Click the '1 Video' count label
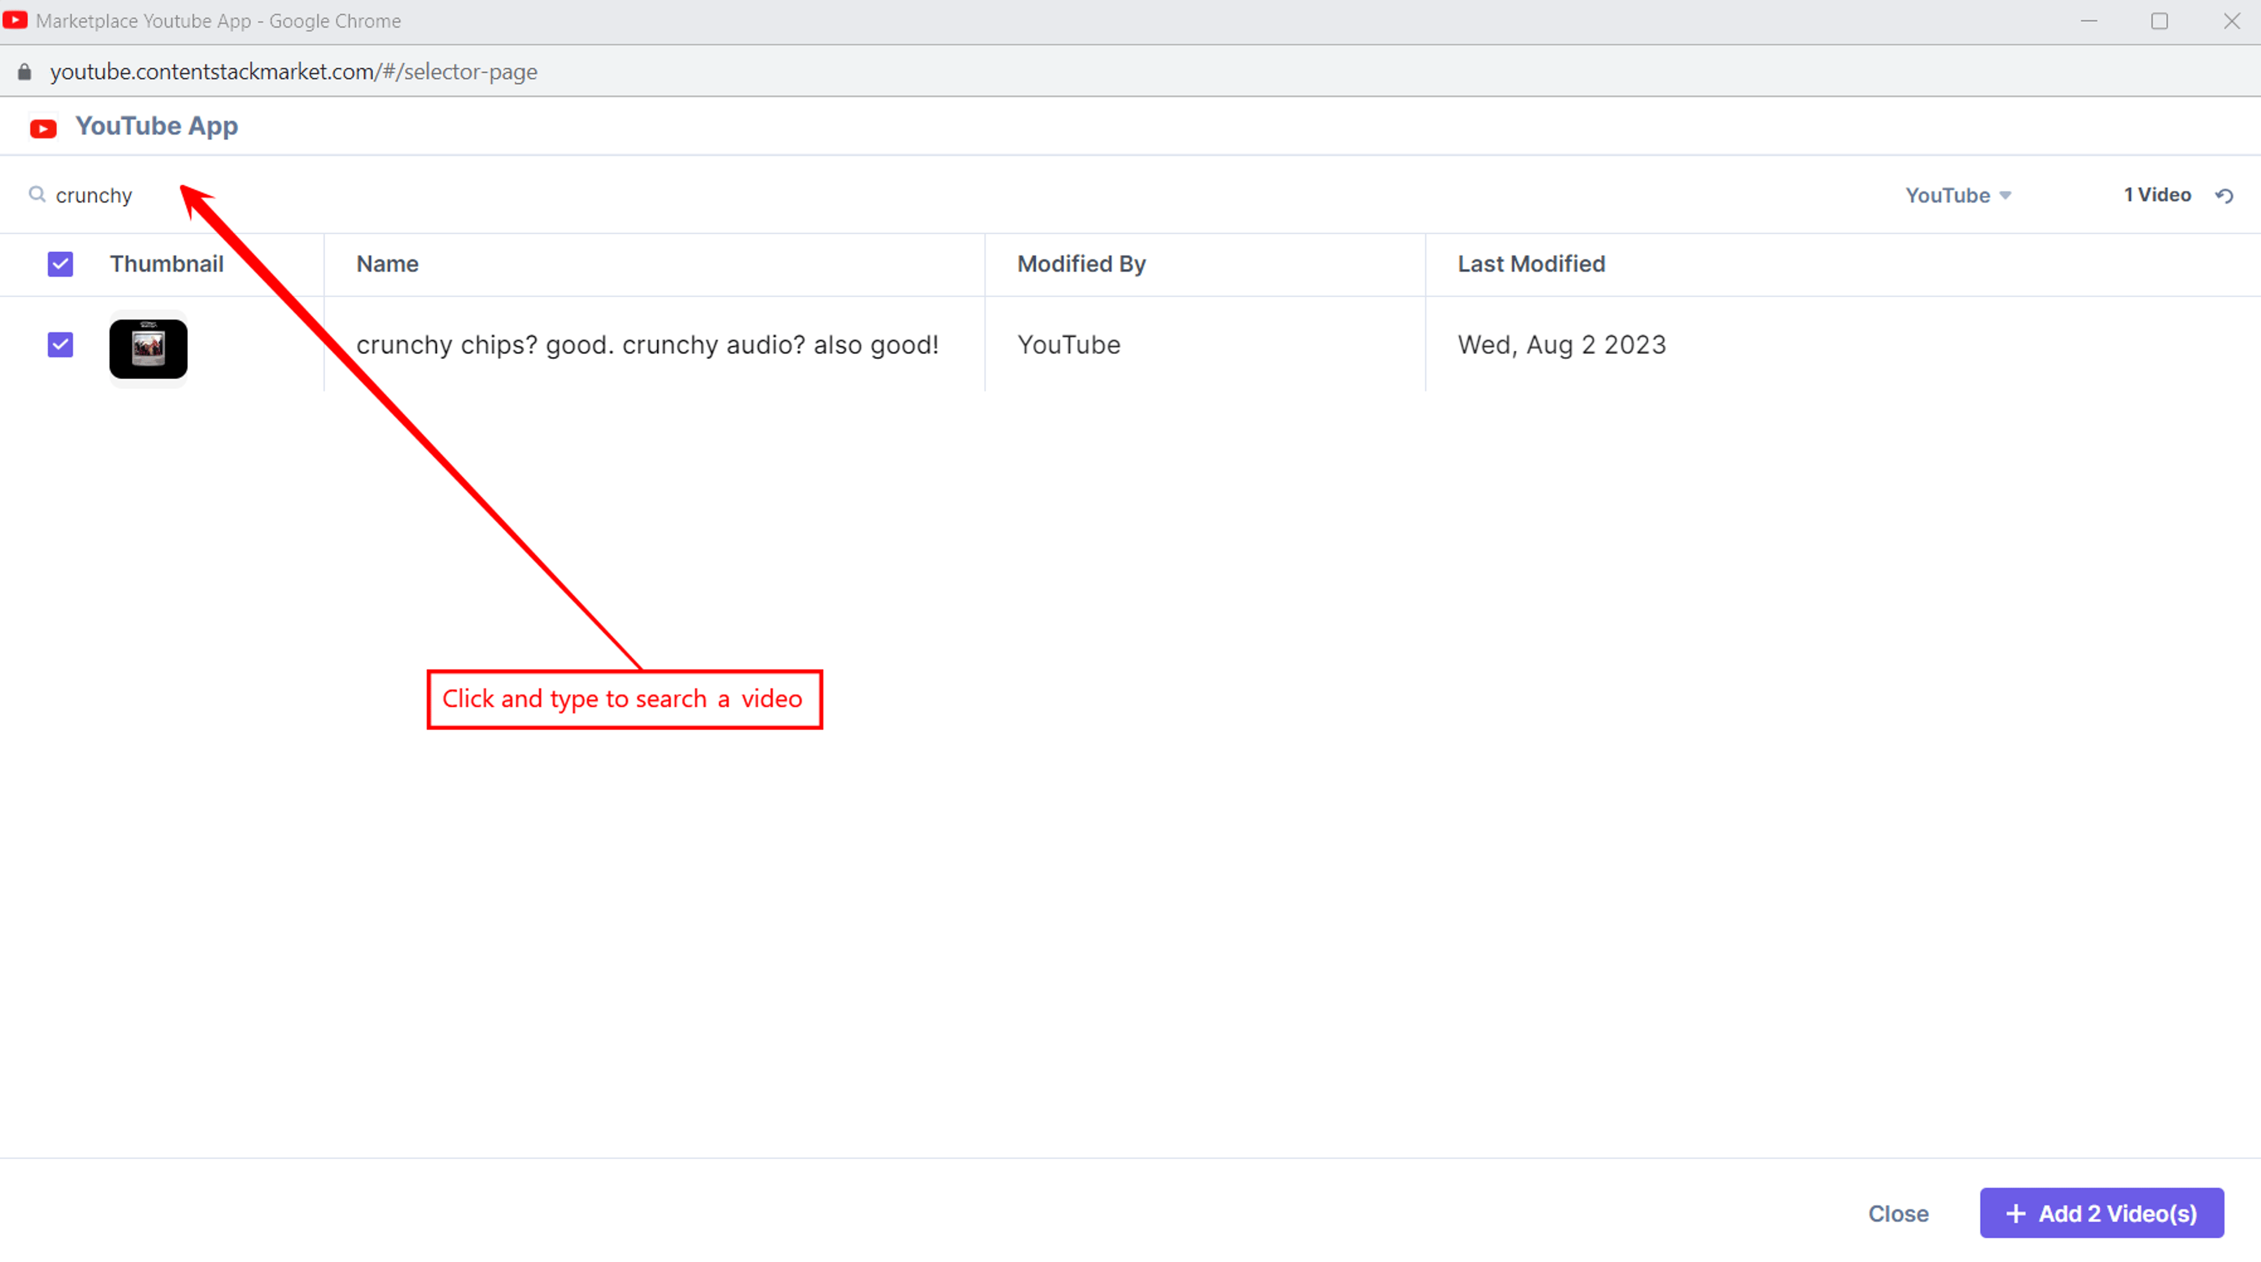Image resolution: width=2261 pixels, height=1262 pixels. point(2157,195)
